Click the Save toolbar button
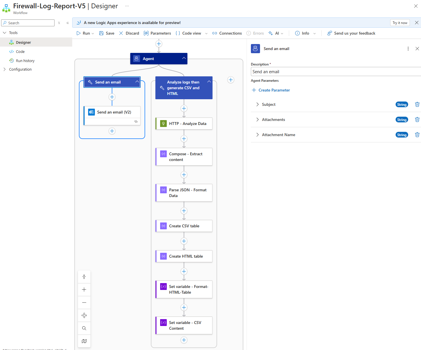This screenshot has width=421, height=350. click(107, 33)
